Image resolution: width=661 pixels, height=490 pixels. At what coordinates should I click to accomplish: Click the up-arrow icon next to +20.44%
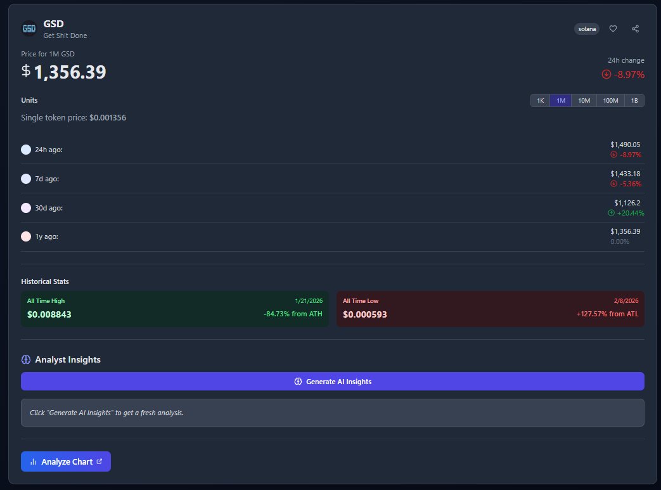[x=612, y=213]
